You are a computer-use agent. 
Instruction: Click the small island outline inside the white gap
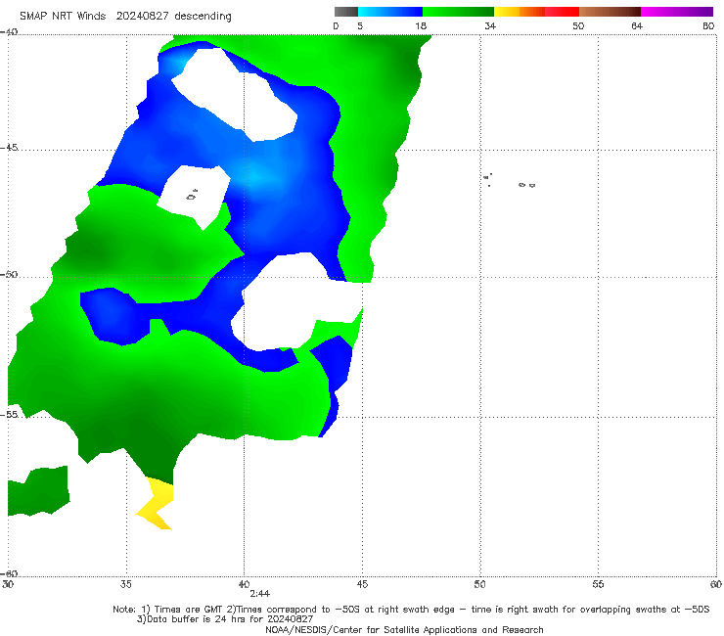(192, 195)
